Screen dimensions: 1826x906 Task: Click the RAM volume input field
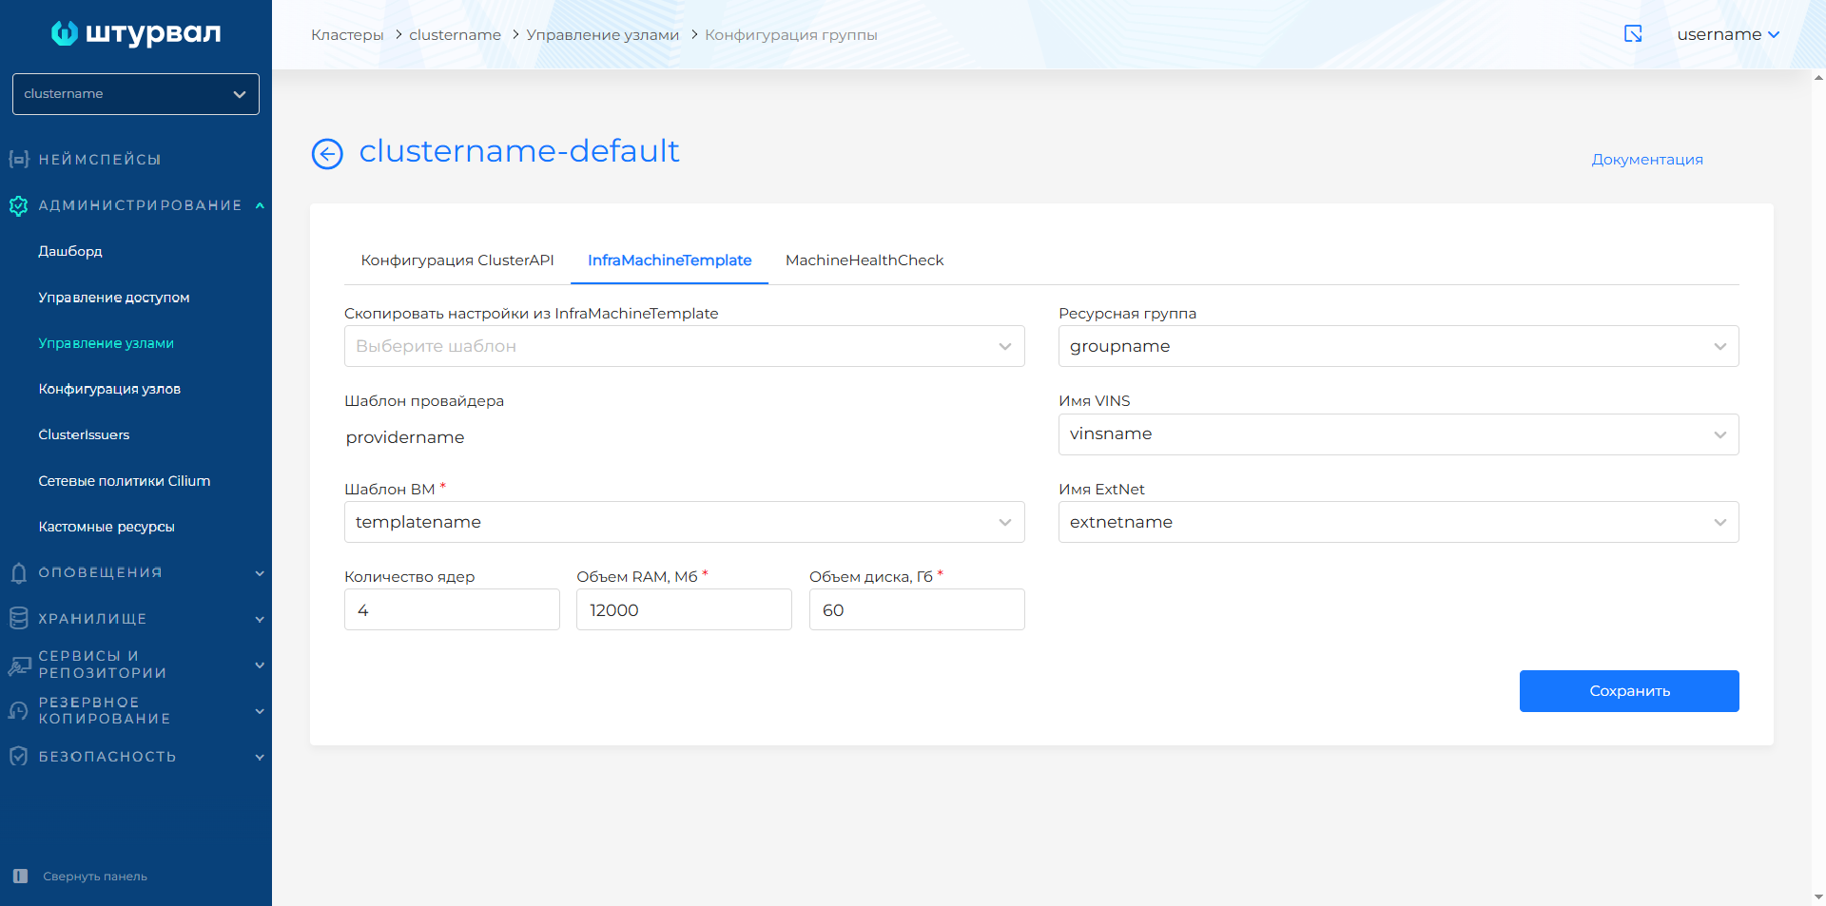coord(683,610)
